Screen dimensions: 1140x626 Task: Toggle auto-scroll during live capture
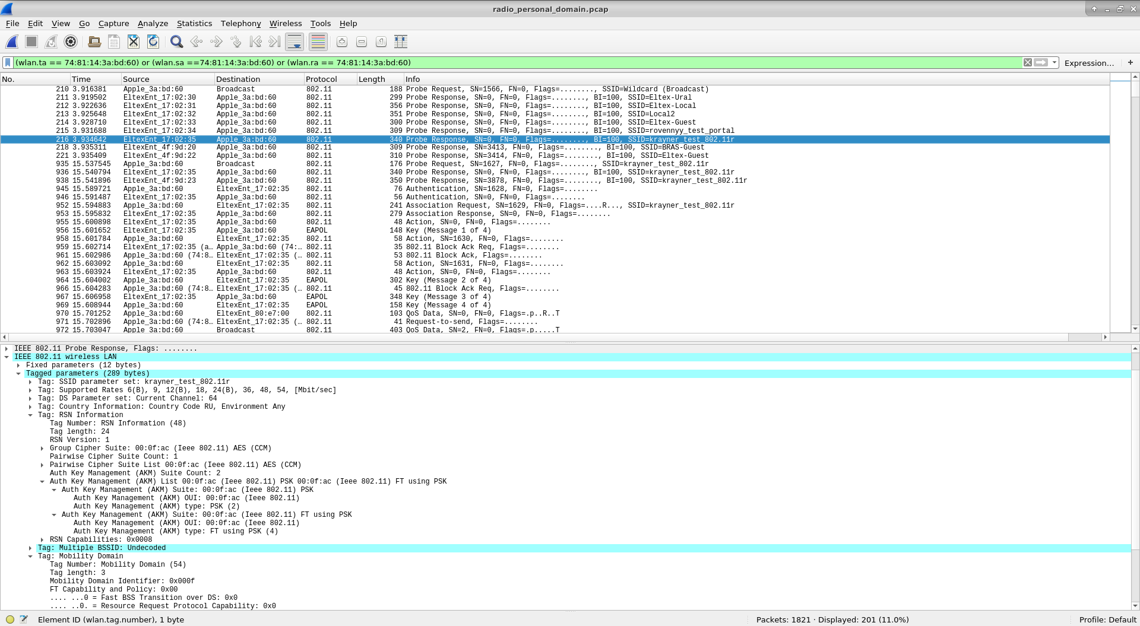point(294,42)
